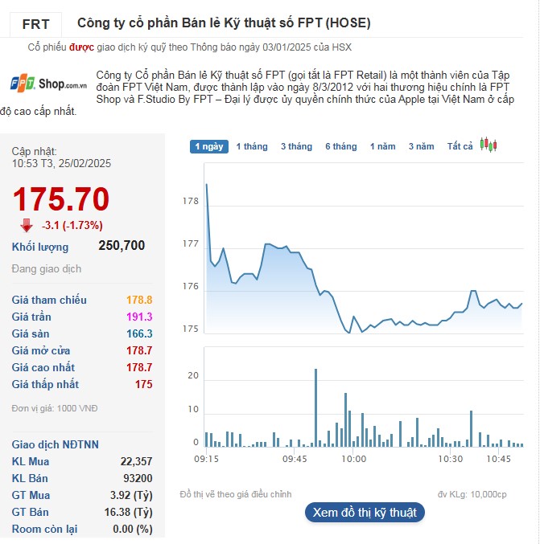
Task: Click the red down arrow icon
Action: pos(27,226)
